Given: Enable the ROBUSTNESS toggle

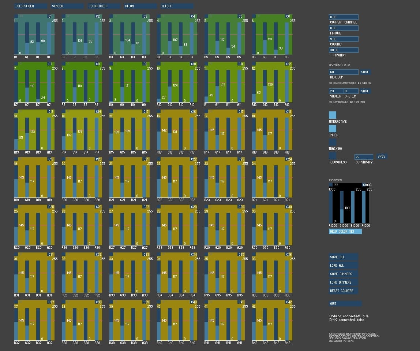Looking at the screenshot, I should point(333,156).
